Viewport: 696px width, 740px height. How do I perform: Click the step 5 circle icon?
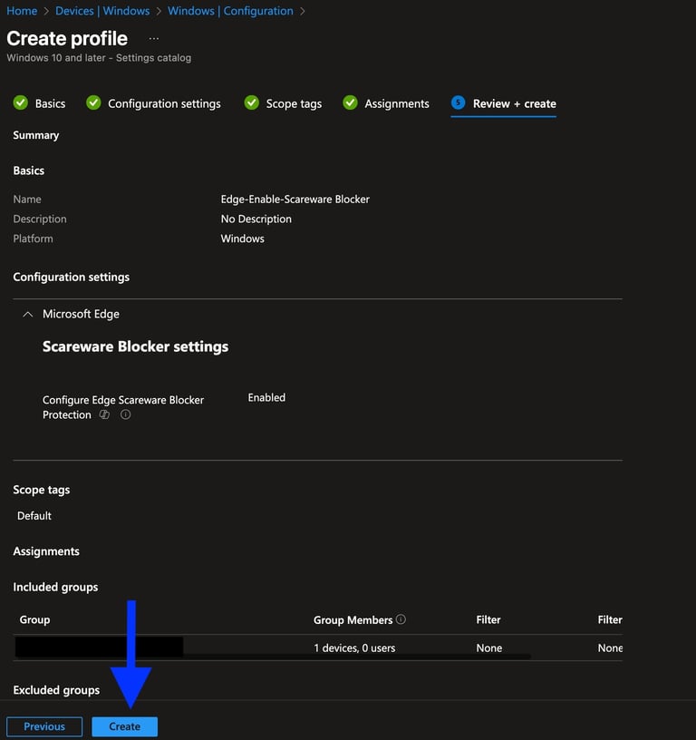(x=459, y=102)
